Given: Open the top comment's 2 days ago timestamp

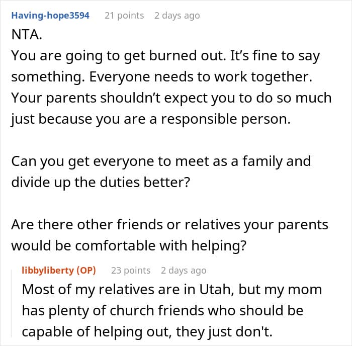Looking at the screenshot, I should coord(177,16).
